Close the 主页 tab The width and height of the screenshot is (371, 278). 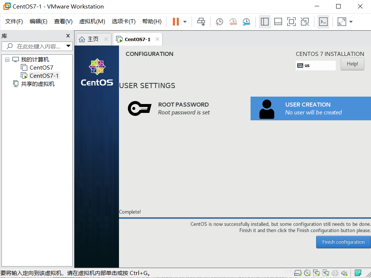tap(106, 39)
